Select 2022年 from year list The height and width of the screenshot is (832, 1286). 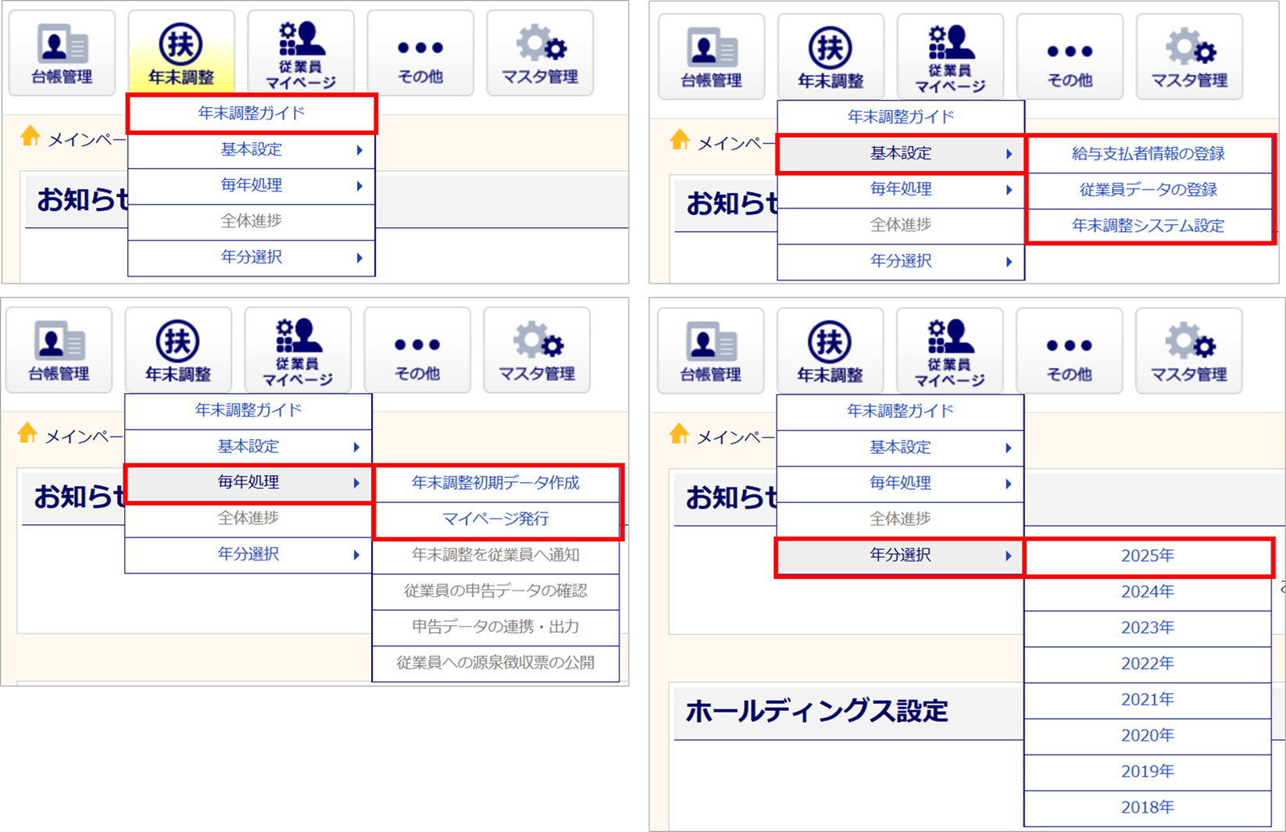click(1148, 664)
